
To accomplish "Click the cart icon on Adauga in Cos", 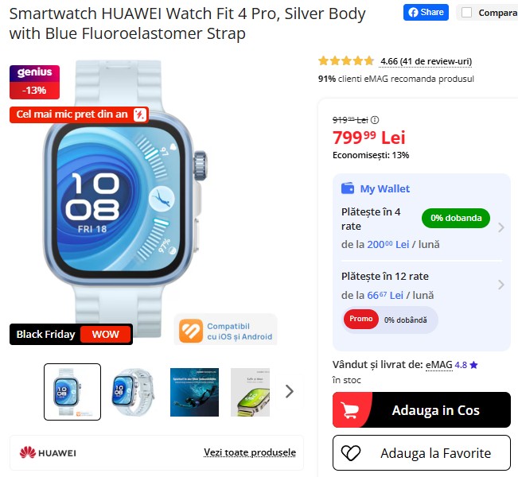I will pyautogui.click(x=349, y=410).
